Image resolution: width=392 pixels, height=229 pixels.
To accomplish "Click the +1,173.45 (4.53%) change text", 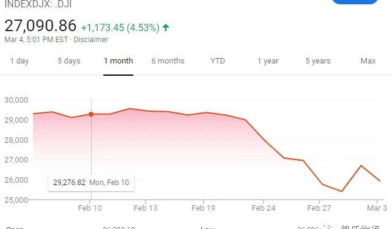I will click(x=120, y=27).
